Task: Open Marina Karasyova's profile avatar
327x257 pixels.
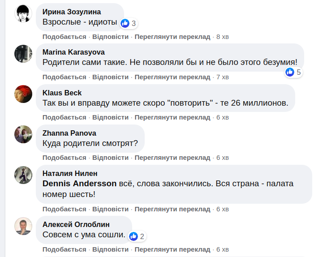Action: [x=23, y=53]
